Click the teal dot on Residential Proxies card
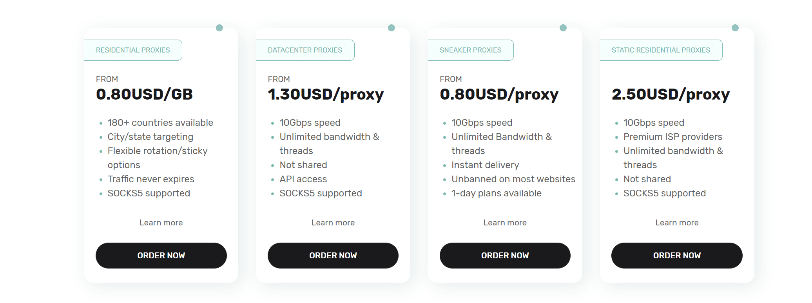Screen dimensions: 812x303 [x=219, y=28]
